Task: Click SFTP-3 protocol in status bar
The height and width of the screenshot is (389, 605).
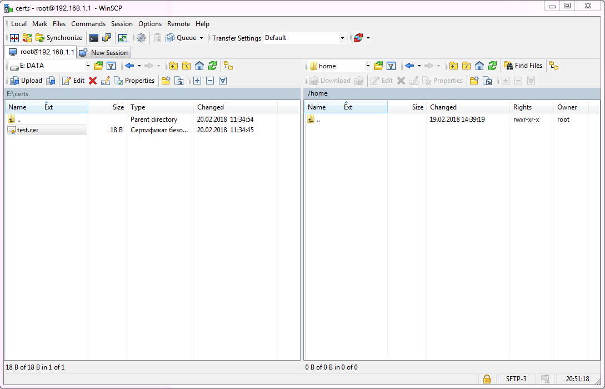Action: pos(516,378)
